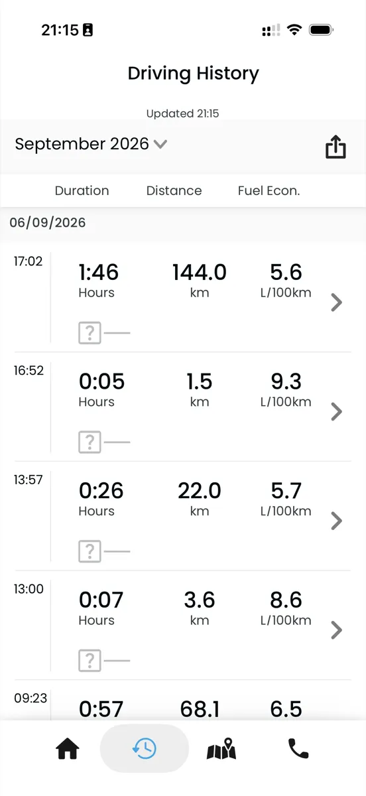This screenshot has height=796, width=366.
Task: Open the 09:23 trip with 68.1 km
Action: pos(183,700)
